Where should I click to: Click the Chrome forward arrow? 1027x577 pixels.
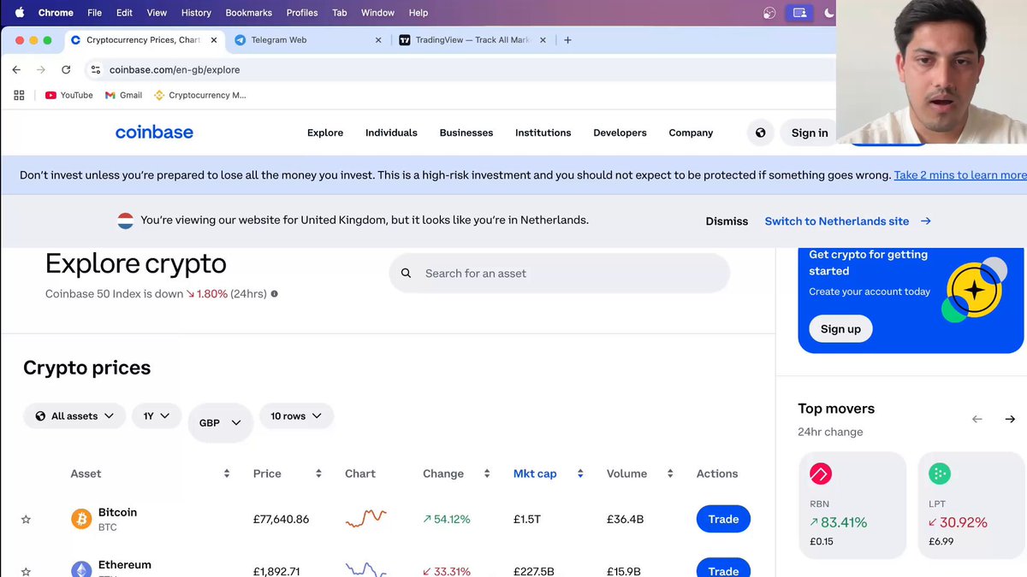pos(40,69)
